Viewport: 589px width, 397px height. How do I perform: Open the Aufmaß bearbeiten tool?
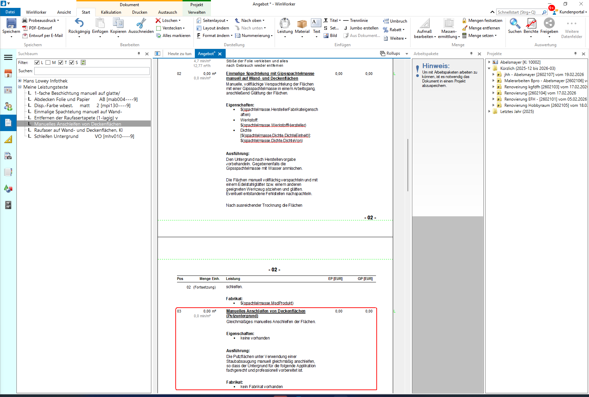click(425, 24)
